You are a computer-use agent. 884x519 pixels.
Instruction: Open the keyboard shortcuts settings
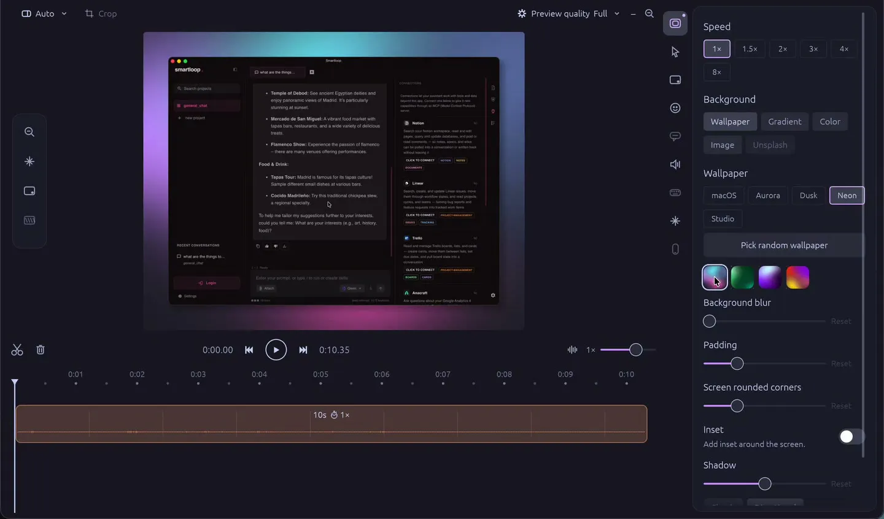tap(675, 193)
